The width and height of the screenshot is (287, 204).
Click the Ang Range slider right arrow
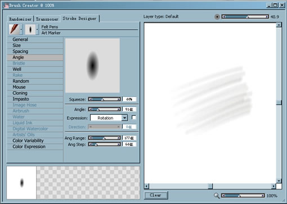click(x=119, y=138)
